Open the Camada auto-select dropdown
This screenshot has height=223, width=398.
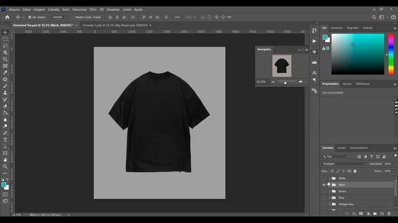click(x=59, y=17)
